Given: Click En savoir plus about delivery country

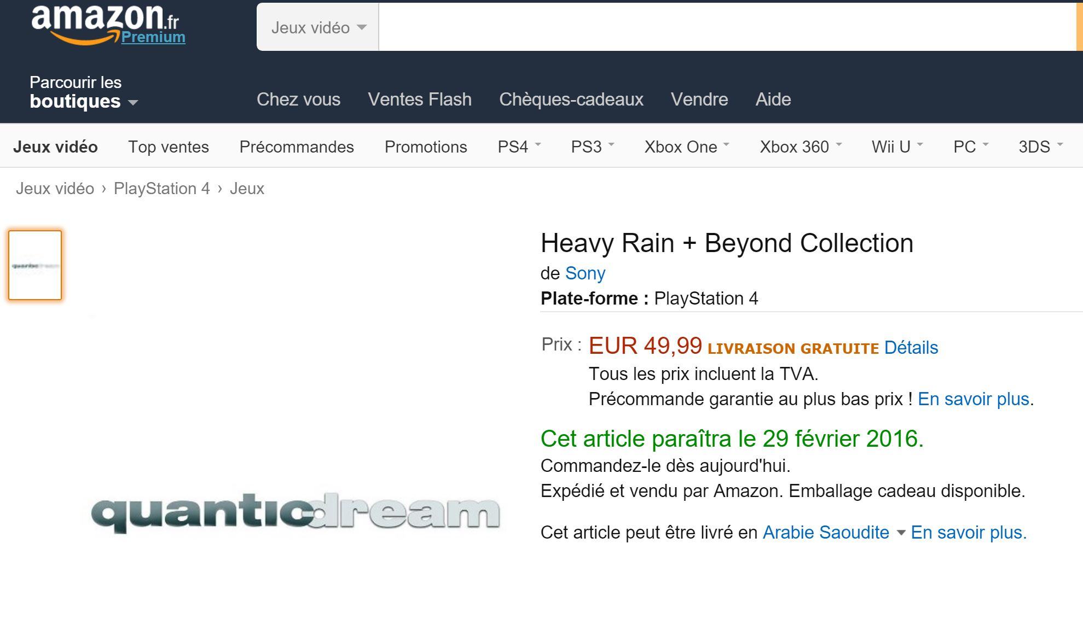Looking at the screenshot, I should pos(969,533).
